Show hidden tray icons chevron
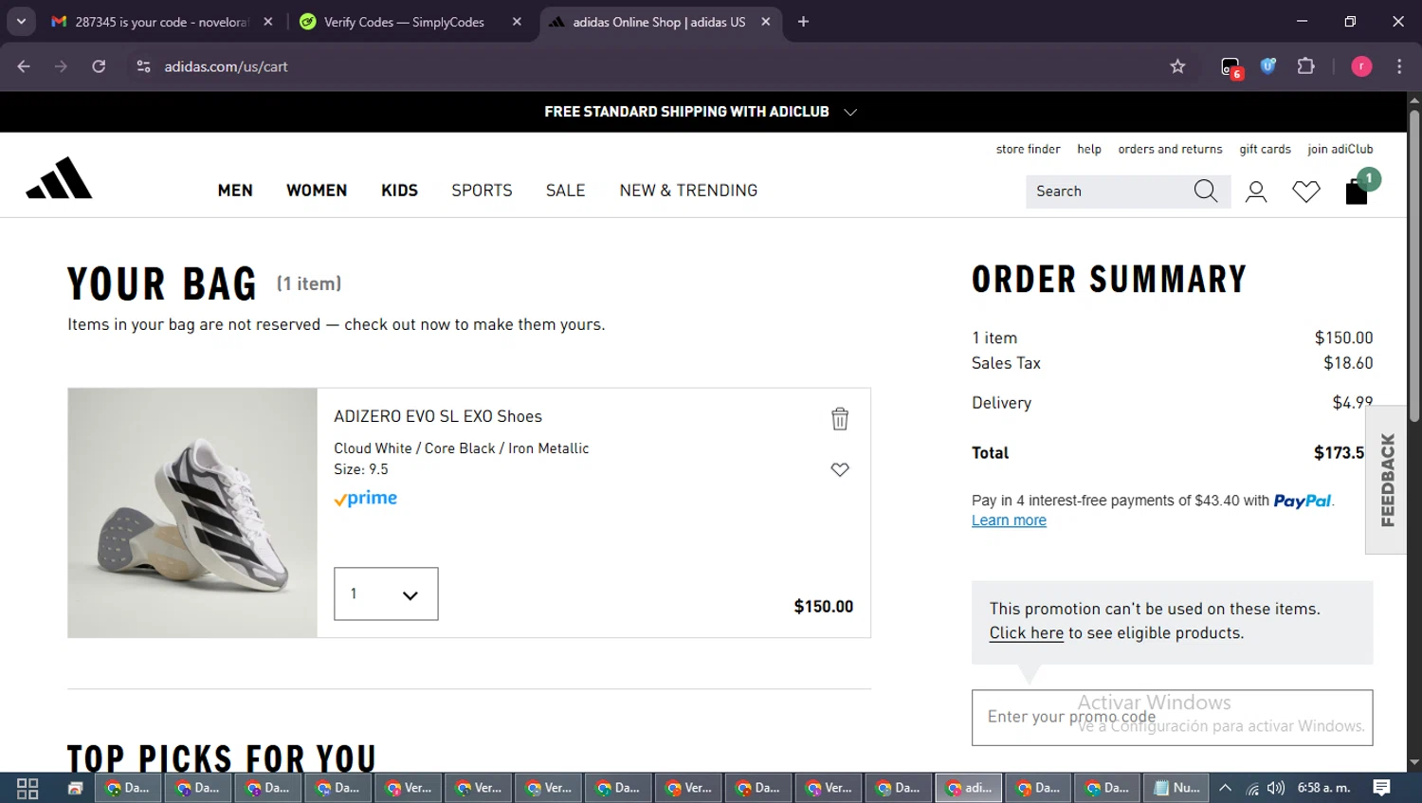This screenshot has height=803, width=1422. pyautogui.click(x=1225, y=788)
